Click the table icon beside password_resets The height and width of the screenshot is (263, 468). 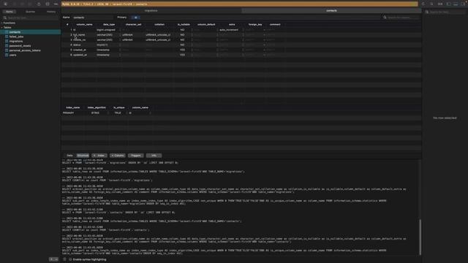click(7, 46)
